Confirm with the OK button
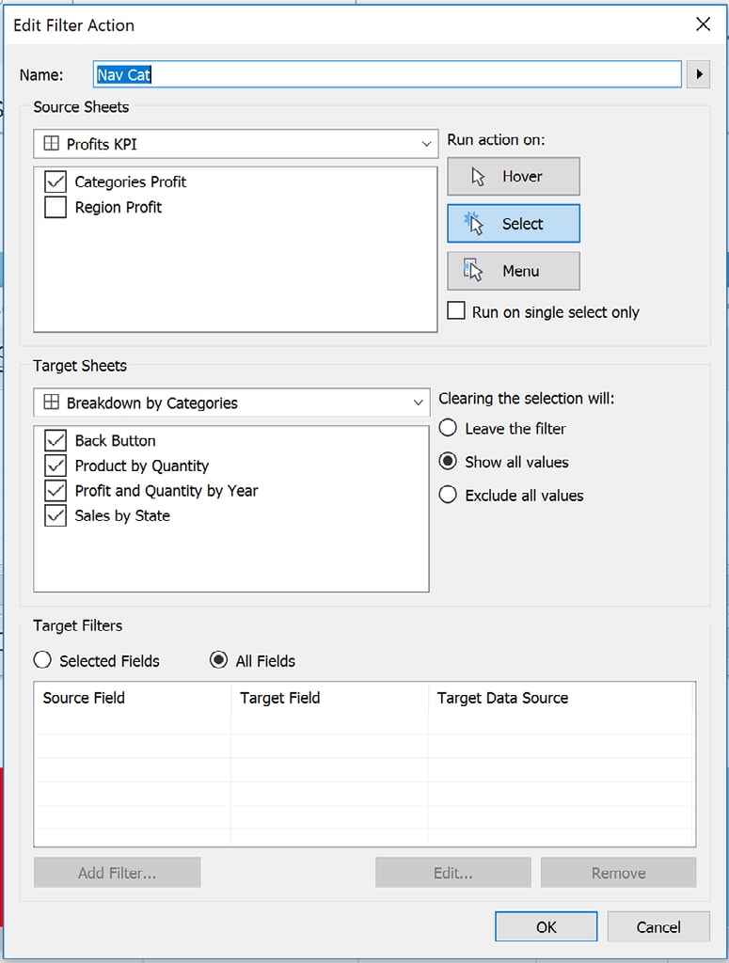Screen dimensions: 729x963 click(546, 927)
